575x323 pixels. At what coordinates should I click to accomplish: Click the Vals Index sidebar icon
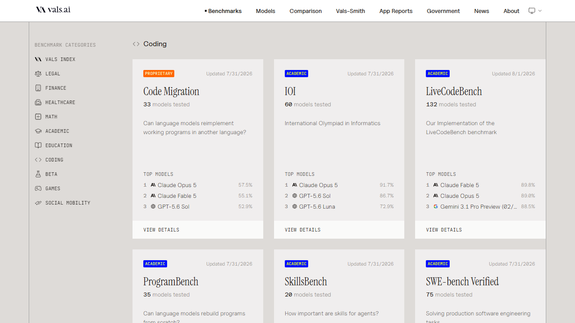tap(38, 59)
